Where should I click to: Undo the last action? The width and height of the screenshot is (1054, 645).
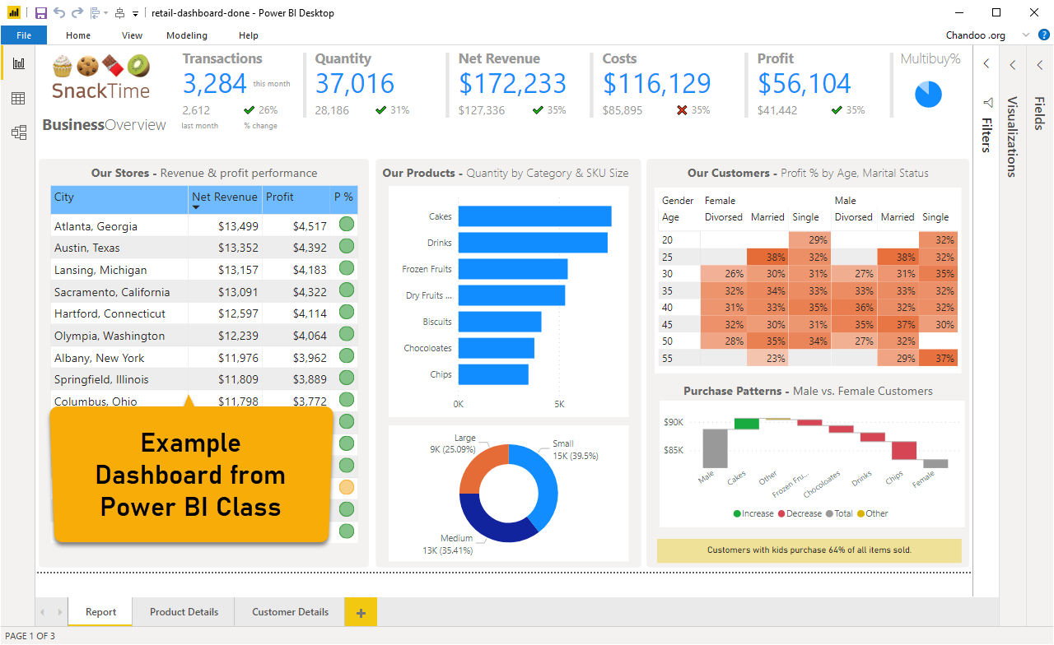tap(59, 13)
